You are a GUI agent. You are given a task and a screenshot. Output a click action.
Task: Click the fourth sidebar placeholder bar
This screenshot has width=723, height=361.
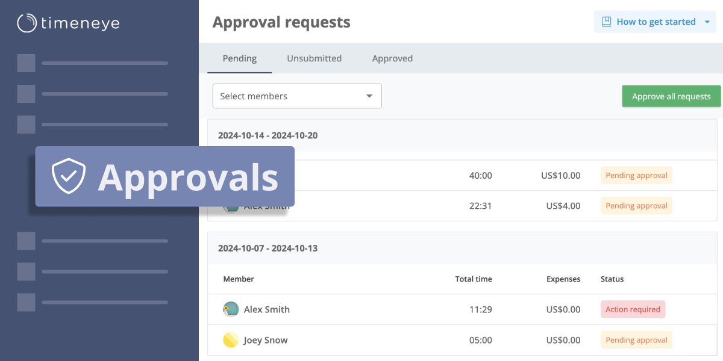[x=104, y=241]
